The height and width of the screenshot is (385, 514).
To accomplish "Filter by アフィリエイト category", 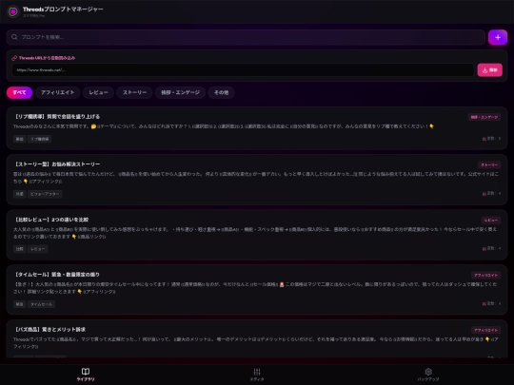I will [x=58, y=92].
